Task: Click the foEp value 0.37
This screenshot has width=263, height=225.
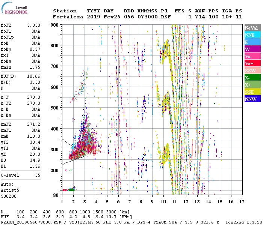Action: click(35, 49)
